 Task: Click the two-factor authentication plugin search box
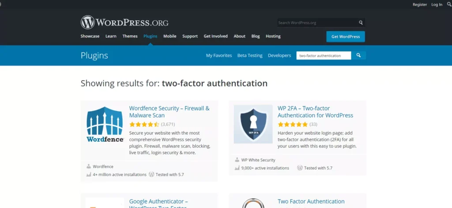point(324,56)
